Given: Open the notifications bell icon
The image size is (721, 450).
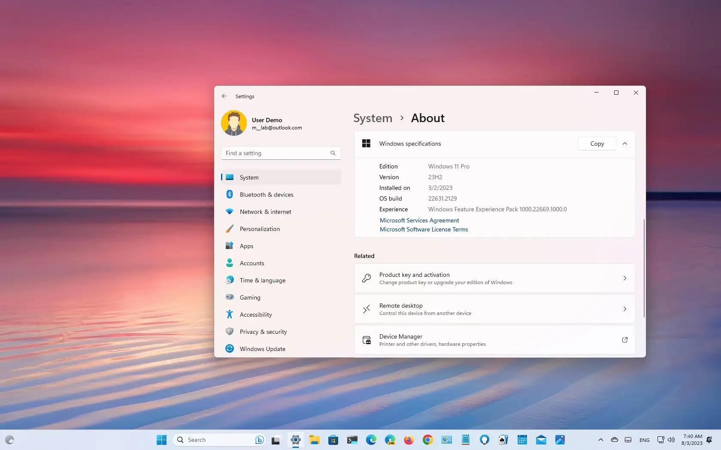Looking at the screenshot, I should [709, 440].
